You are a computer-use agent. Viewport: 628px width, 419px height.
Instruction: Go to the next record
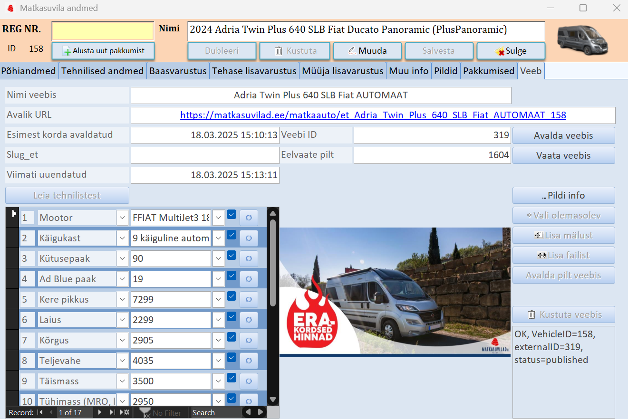[100, 412]
